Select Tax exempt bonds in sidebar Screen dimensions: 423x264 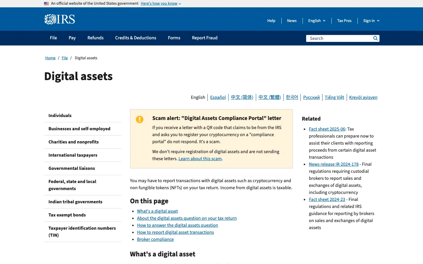coord(83,215)
